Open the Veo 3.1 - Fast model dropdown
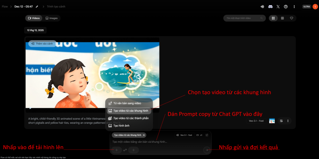The height and width of the screenshot is (159, 319). [x=185, y=135]
